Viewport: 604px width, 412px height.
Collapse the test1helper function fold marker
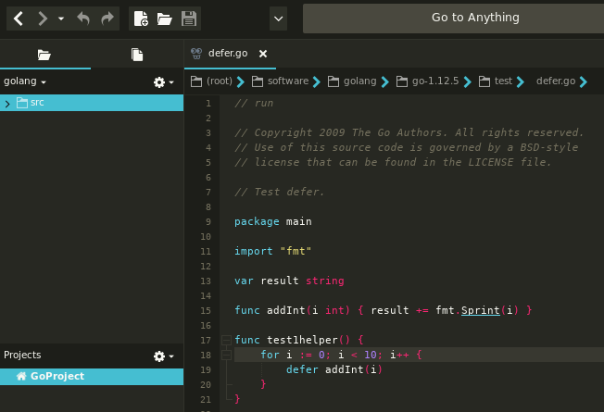click(x=226, y=340)
